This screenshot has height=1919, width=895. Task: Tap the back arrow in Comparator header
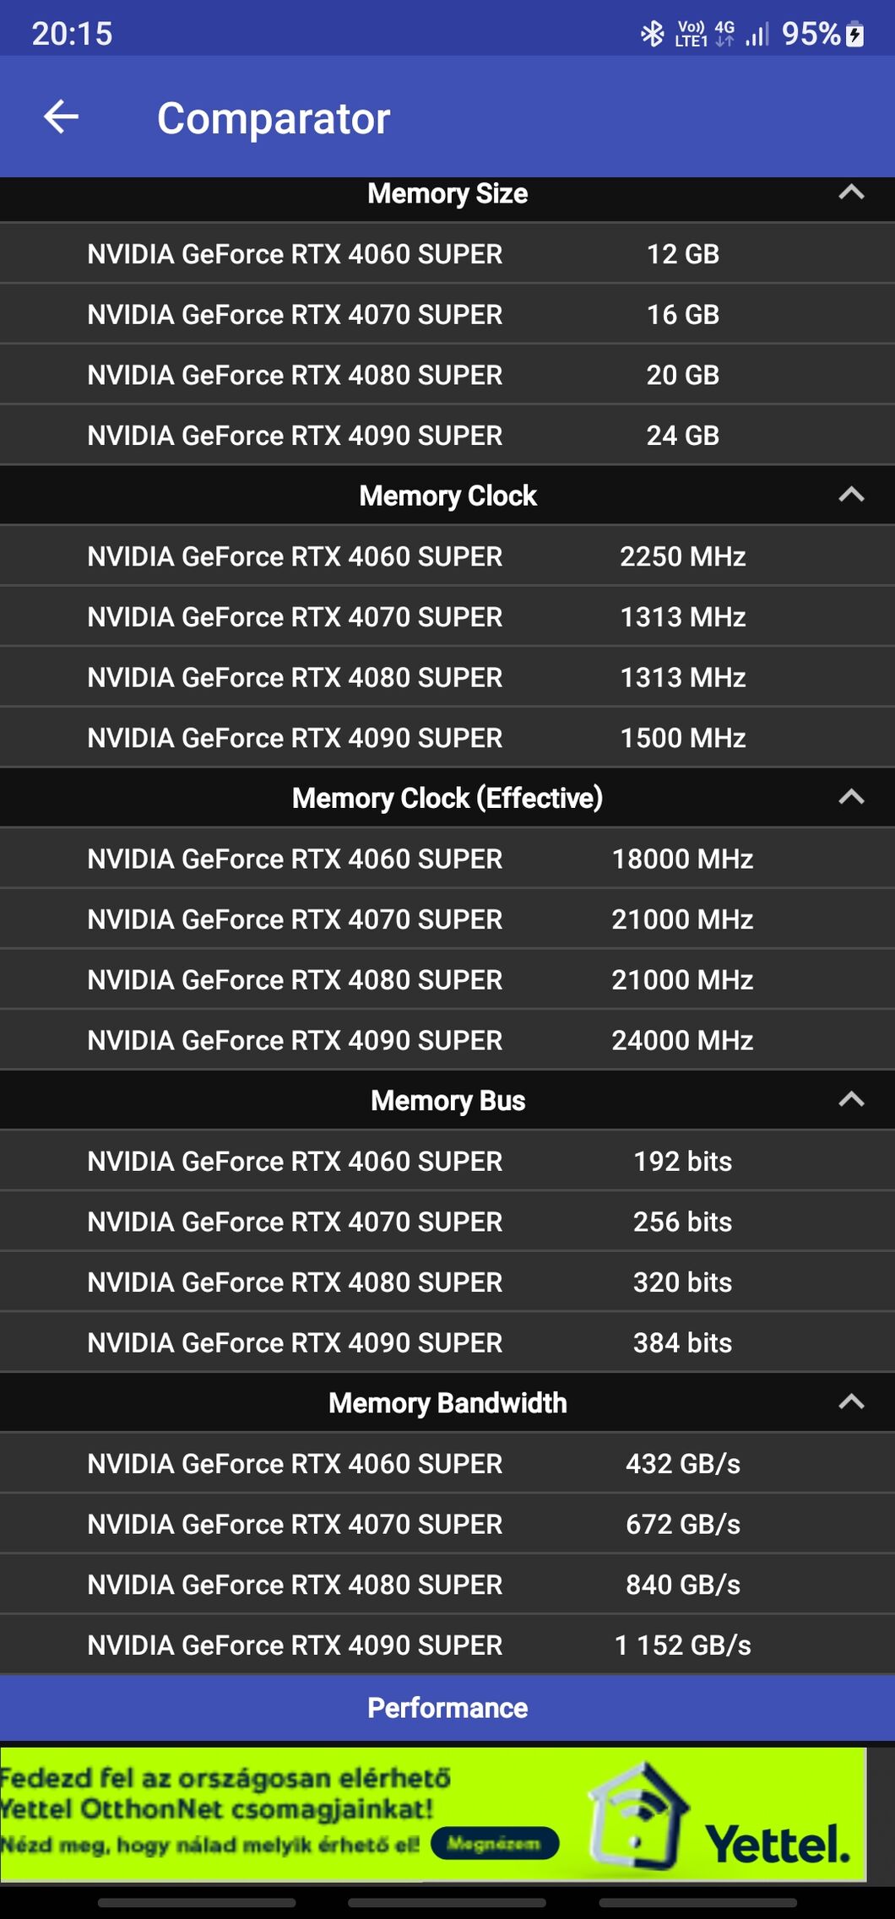[62, 117]
